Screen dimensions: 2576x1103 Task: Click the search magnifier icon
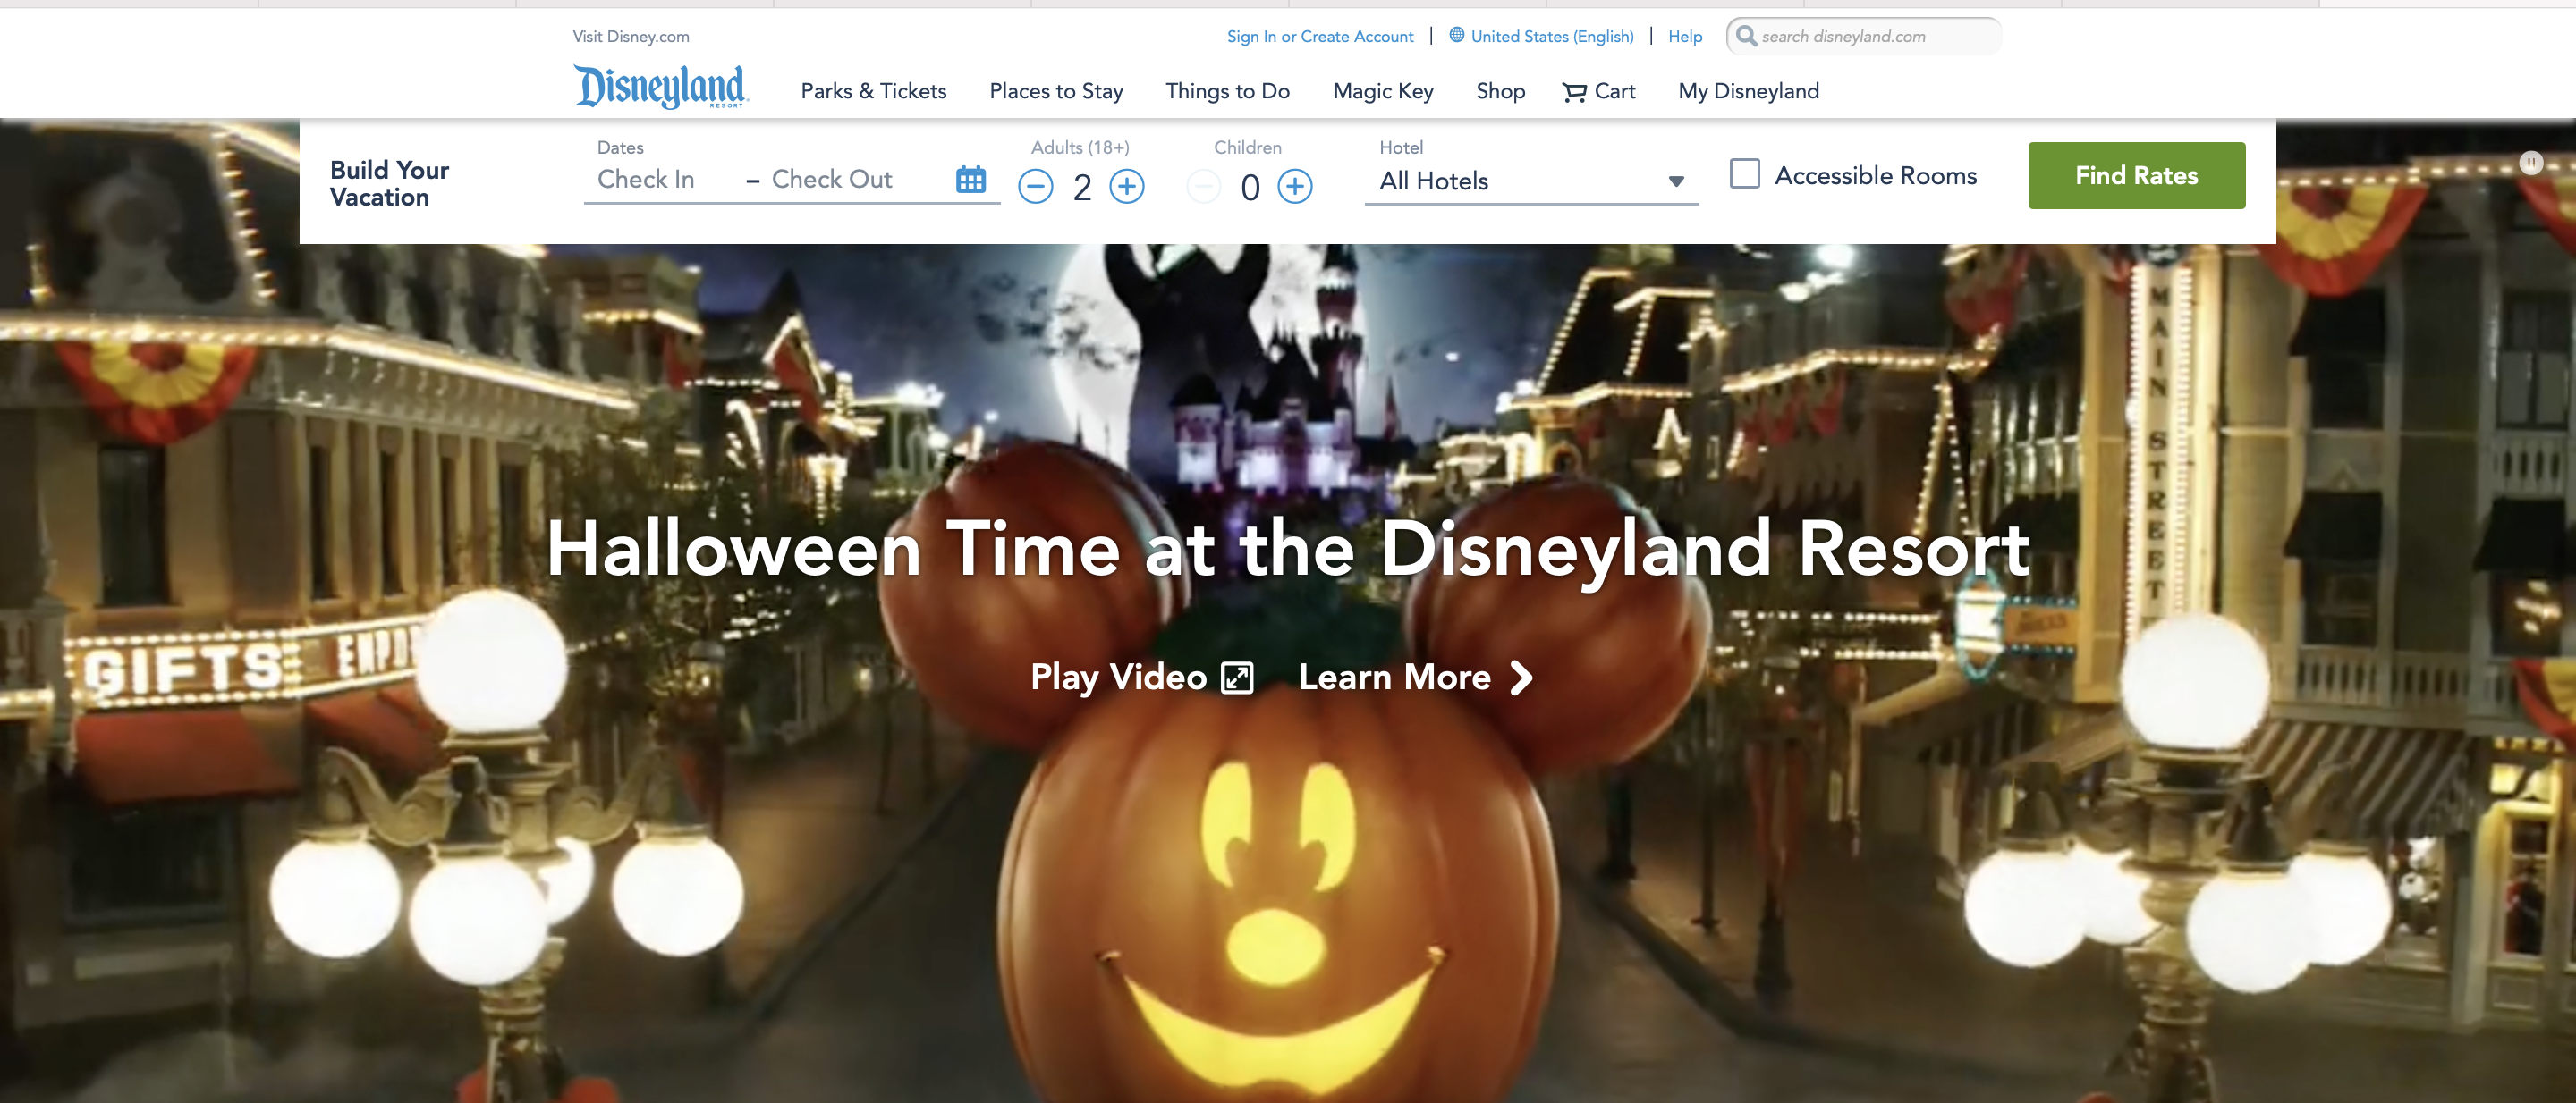click(x=1746, y=36)
